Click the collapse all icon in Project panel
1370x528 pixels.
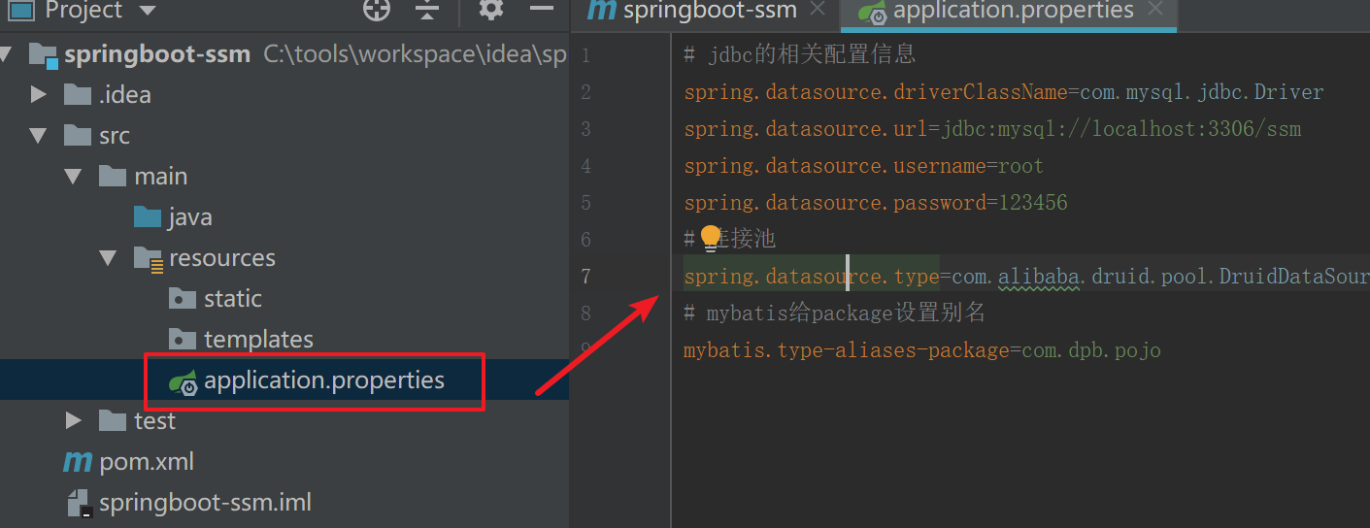tap(427, 11)
